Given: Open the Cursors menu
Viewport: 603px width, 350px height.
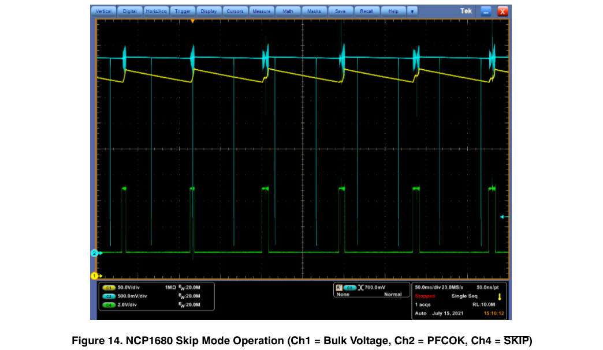Looking at the screenshot, I should click(235, 11).
